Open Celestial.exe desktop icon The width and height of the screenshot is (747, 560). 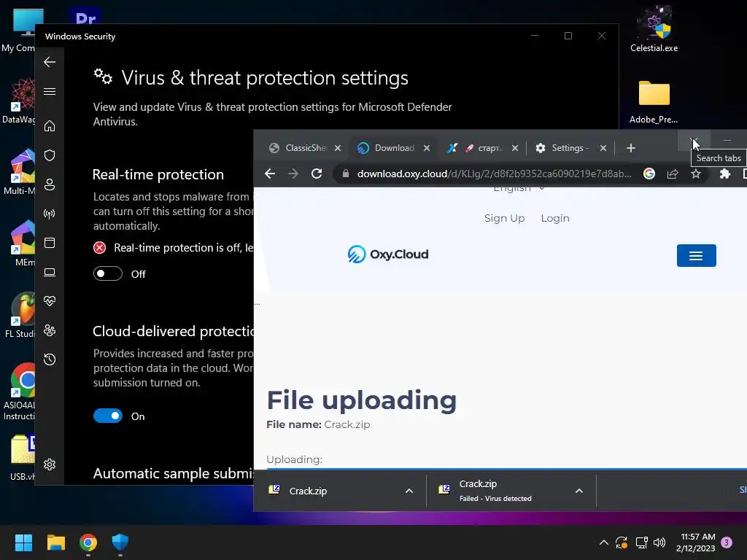654,28
